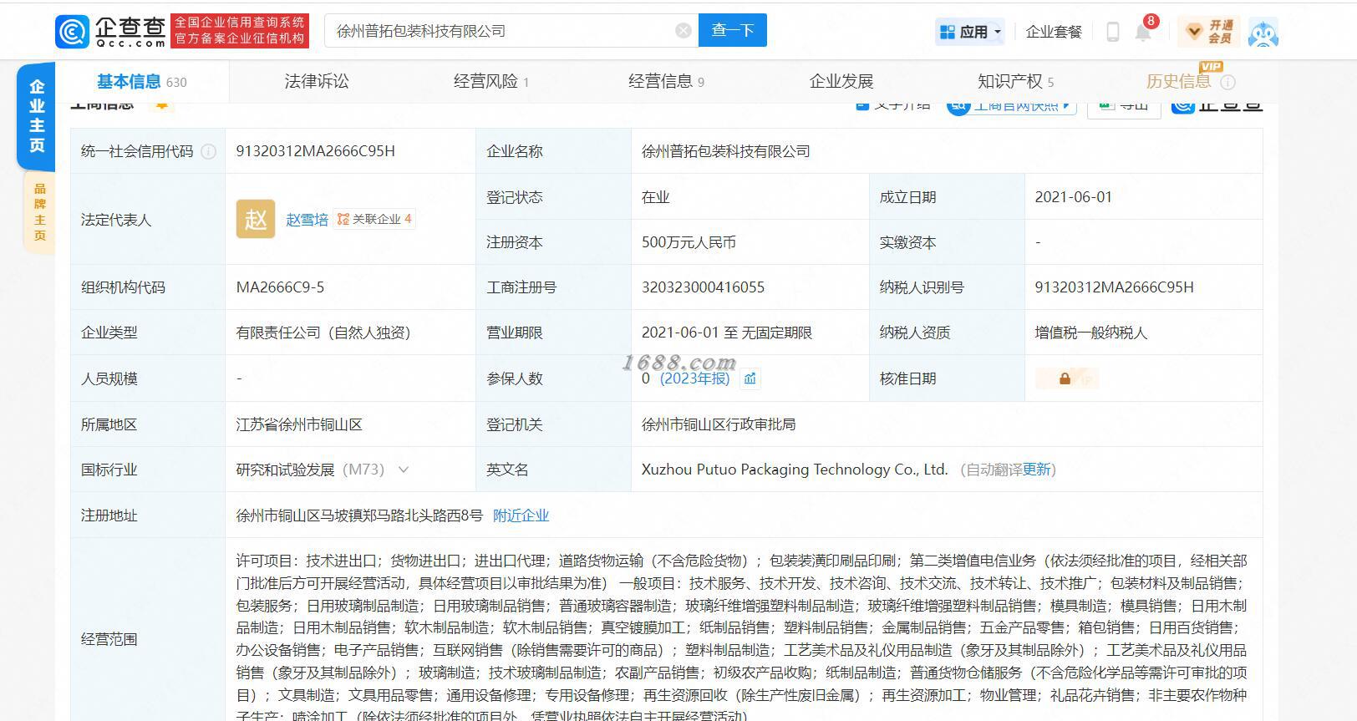Open the 法律诉讼 tab
Image resolution: width=1357 pixels, height=721 pixels.
[316, 81]
